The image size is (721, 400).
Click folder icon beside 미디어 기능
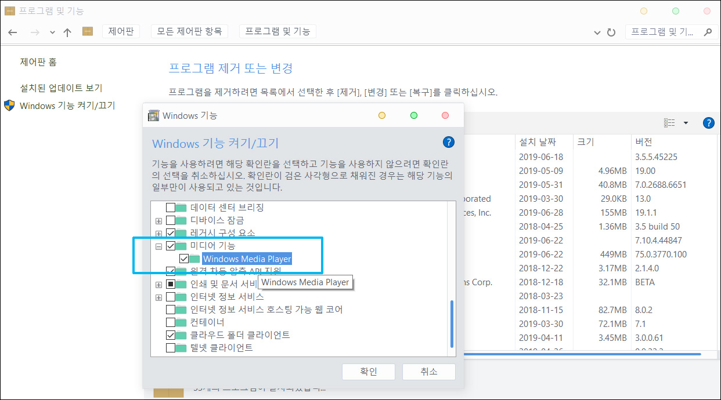coord(182,246)
